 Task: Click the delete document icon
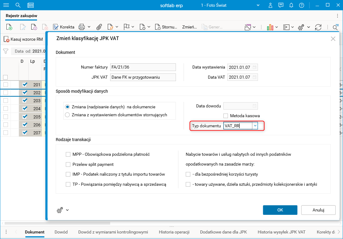pyautogui.click(x=45, y=27)
